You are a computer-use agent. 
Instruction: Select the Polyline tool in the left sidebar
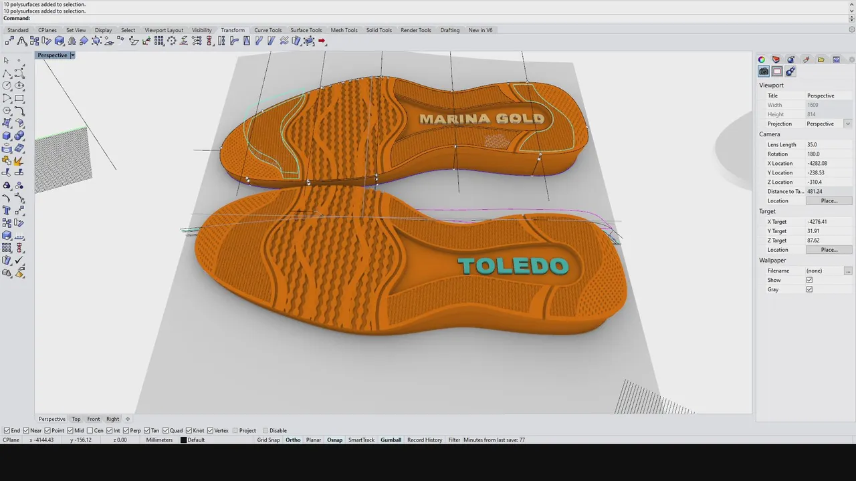[7, 73]
